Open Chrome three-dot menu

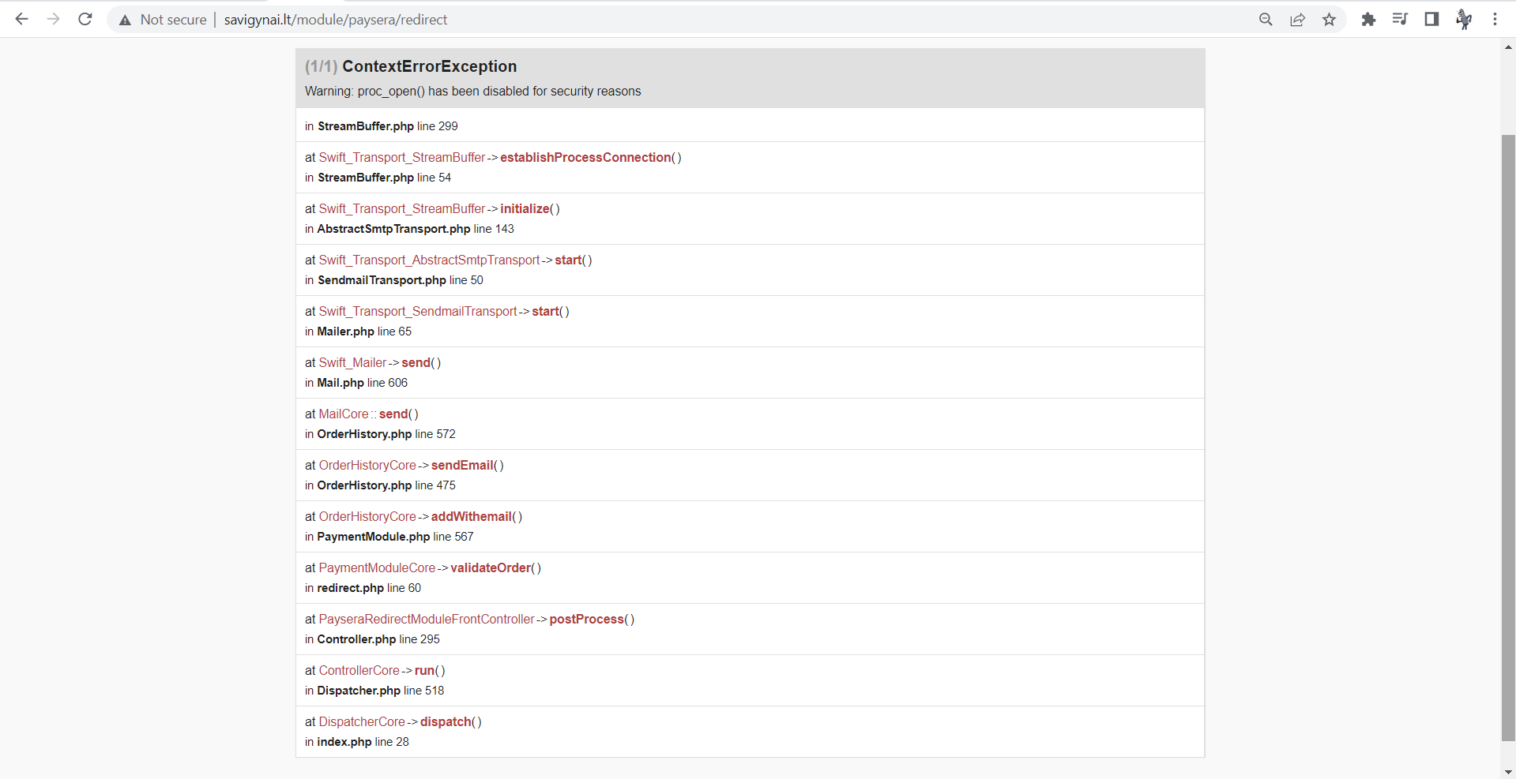coord(1495,19)
